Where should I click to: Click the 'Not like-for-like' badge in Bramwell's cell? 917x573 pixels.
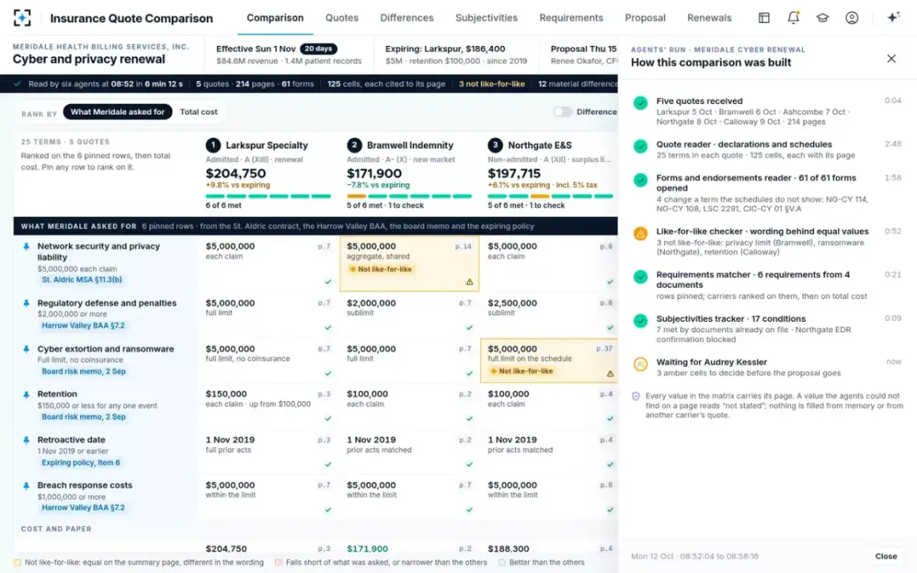click(381, 269)
